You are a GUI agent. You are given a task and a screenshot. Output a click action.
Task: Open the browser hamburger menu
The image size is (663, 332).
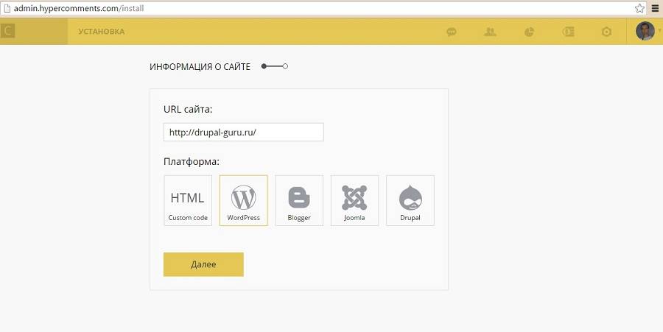coord(656,8)
